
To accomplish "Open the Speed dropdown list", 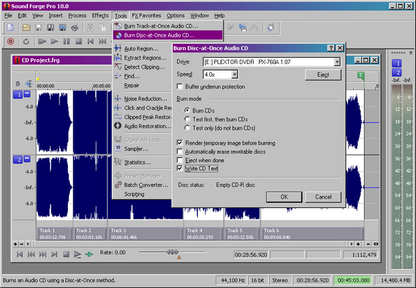I will 234,74.
